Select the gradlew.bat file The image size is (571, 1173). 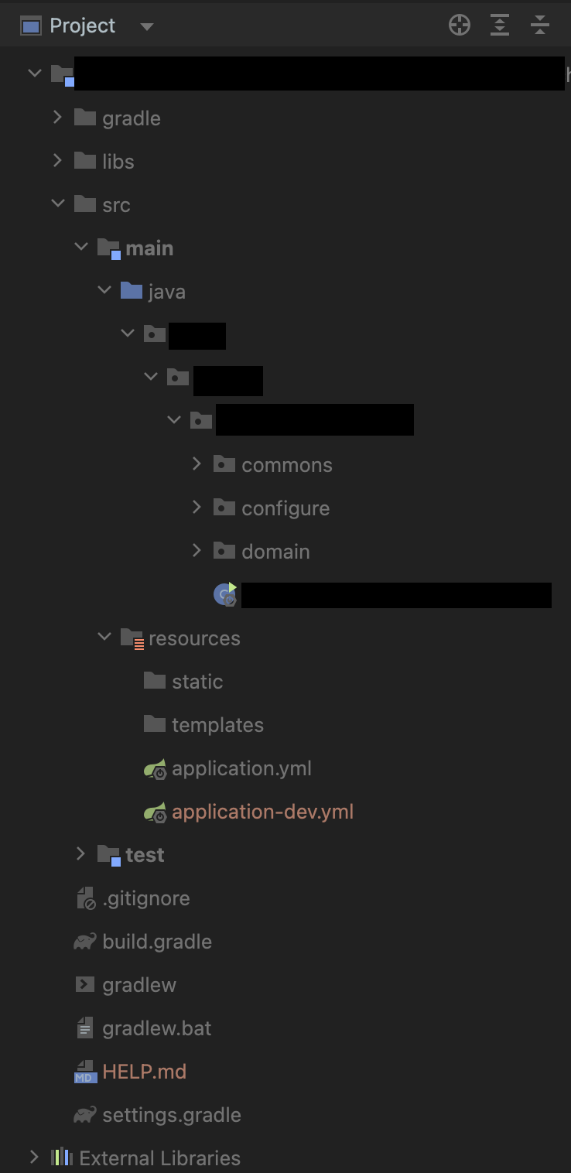(x=156, y=1028)
